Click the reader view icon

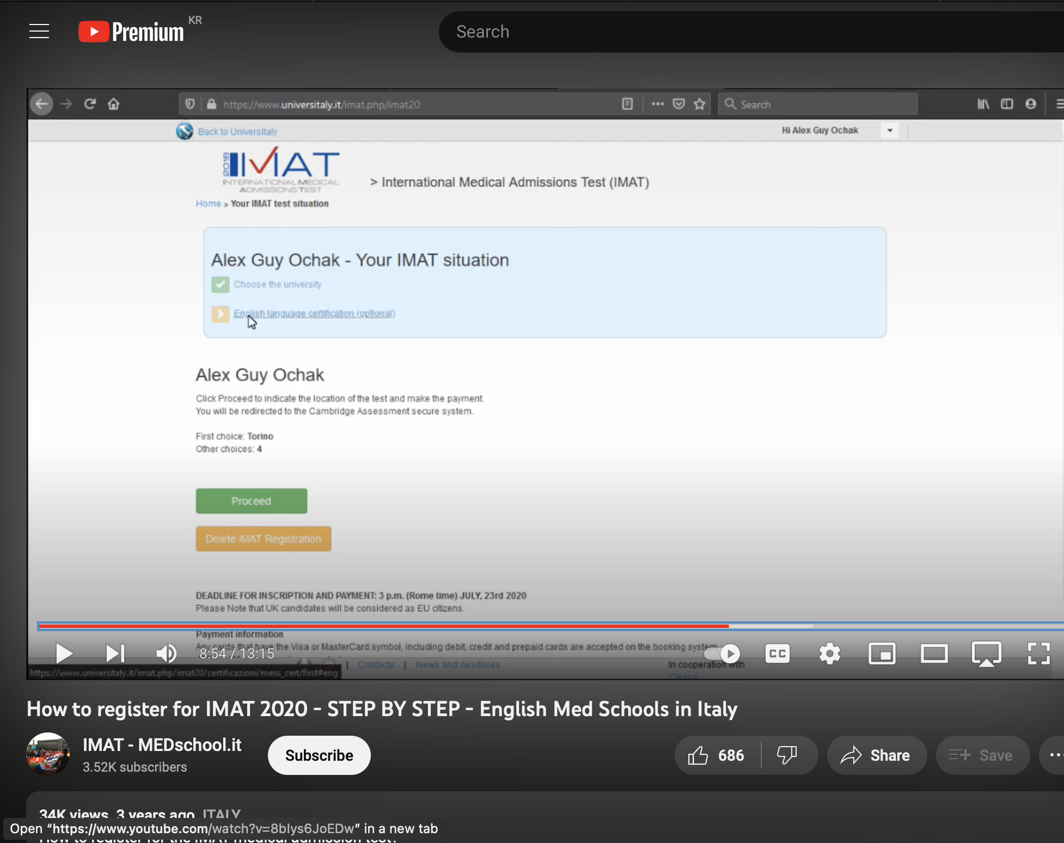coord(627,104)
